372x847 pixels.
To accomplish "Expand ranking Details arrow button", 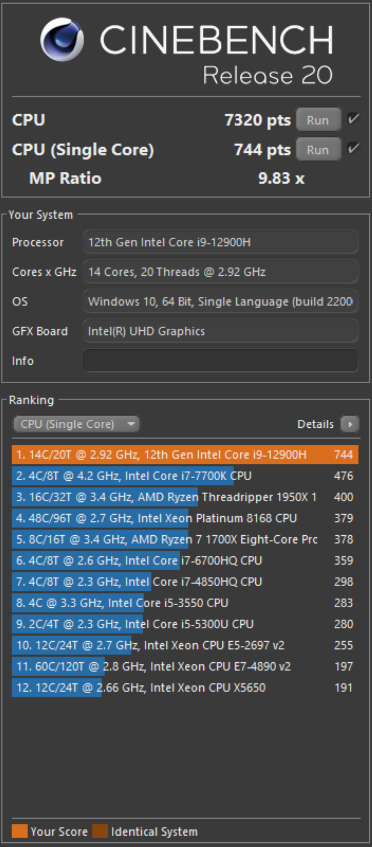I will pyautogui.click(x=350, y=424).
